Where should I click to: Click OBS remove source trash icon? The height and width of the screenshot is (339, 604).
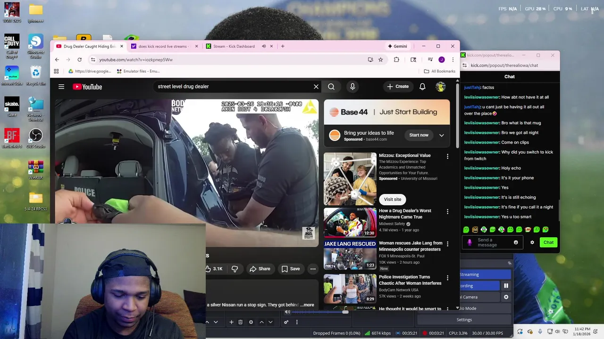[x=240, y=322]
